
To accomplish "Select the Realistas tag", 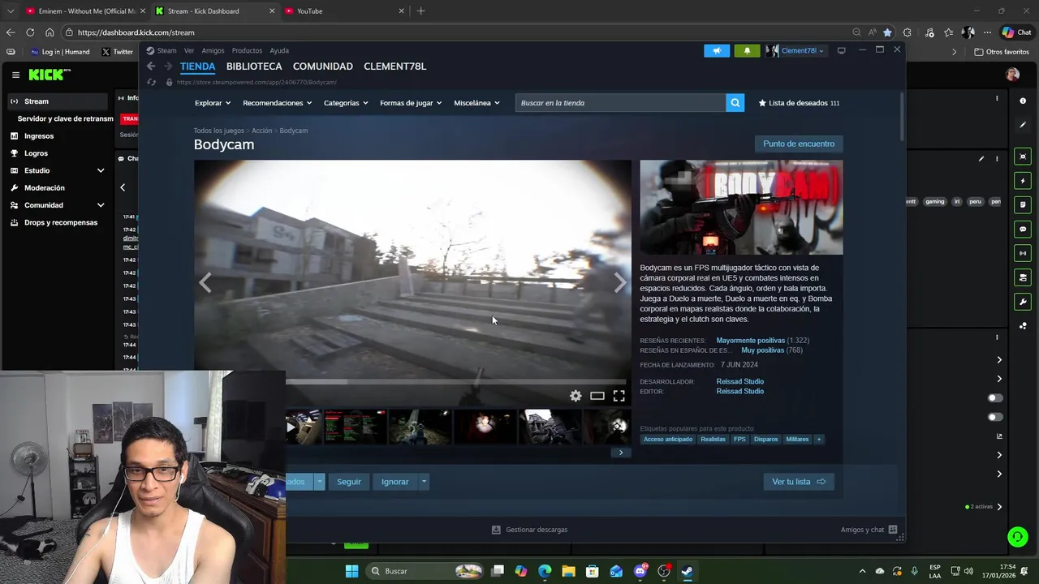I will (x=713, y=440).
